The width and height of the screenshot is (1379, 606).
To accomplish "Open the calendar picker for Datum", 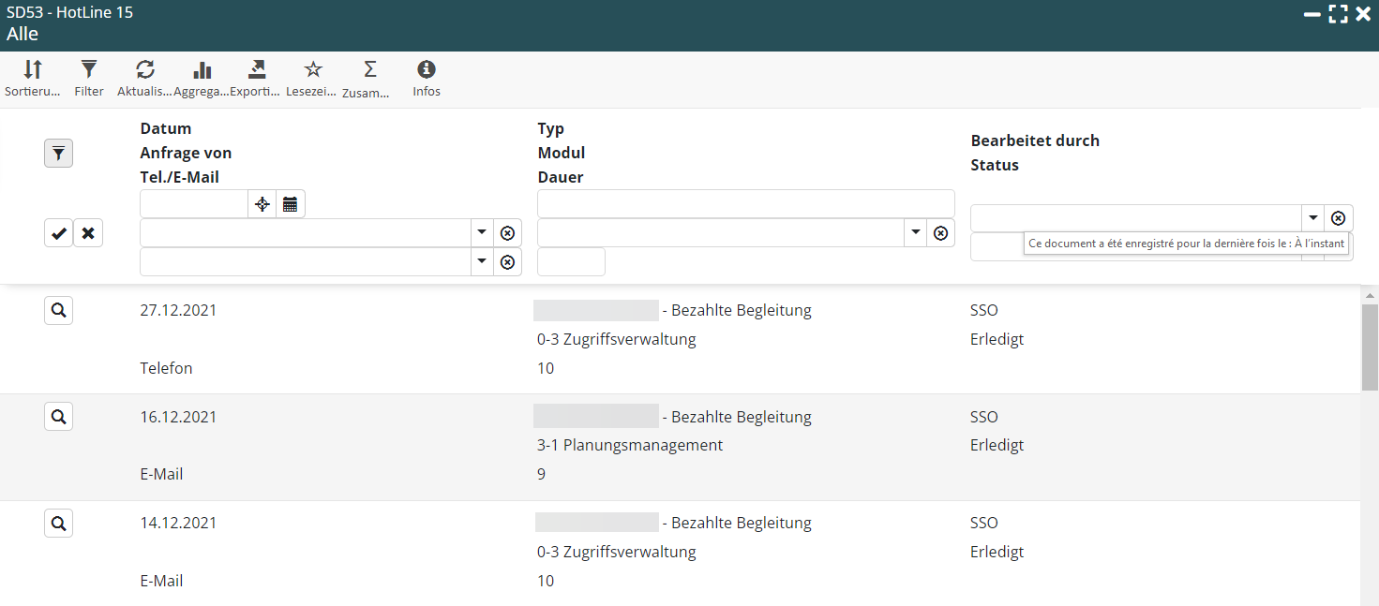I will (x=291, y=204).
